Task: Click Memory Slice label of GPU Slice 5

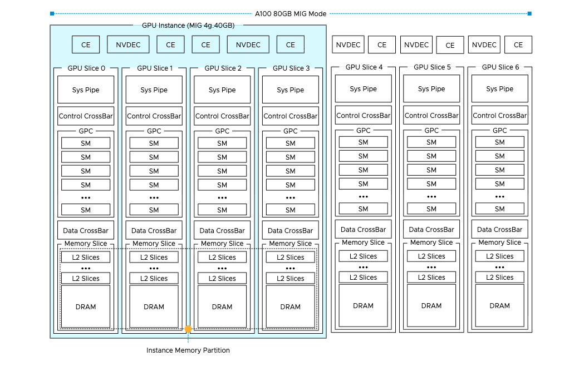Action: 431,242
